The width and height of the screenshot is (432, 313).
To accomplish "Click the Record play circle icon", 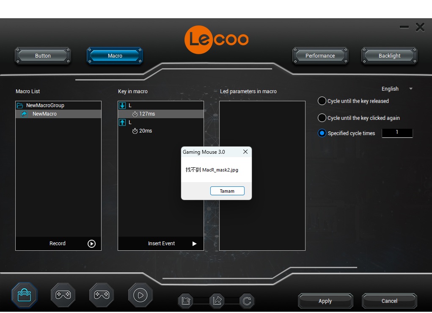I will [91, 244].
